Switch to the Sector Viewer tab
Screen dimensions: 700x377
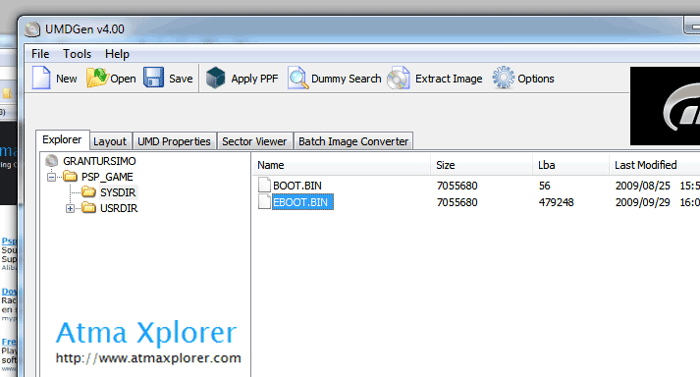pyautogui.click(x=254, y=141)
